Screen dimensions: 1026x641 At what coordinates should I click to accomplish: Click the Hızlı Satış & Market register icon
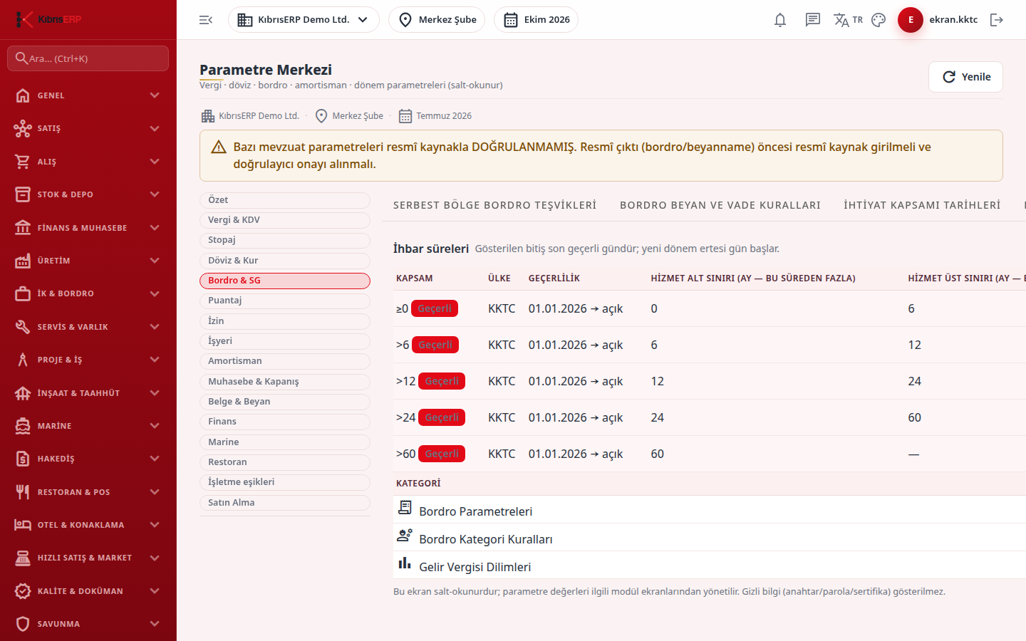coord(23,558)
